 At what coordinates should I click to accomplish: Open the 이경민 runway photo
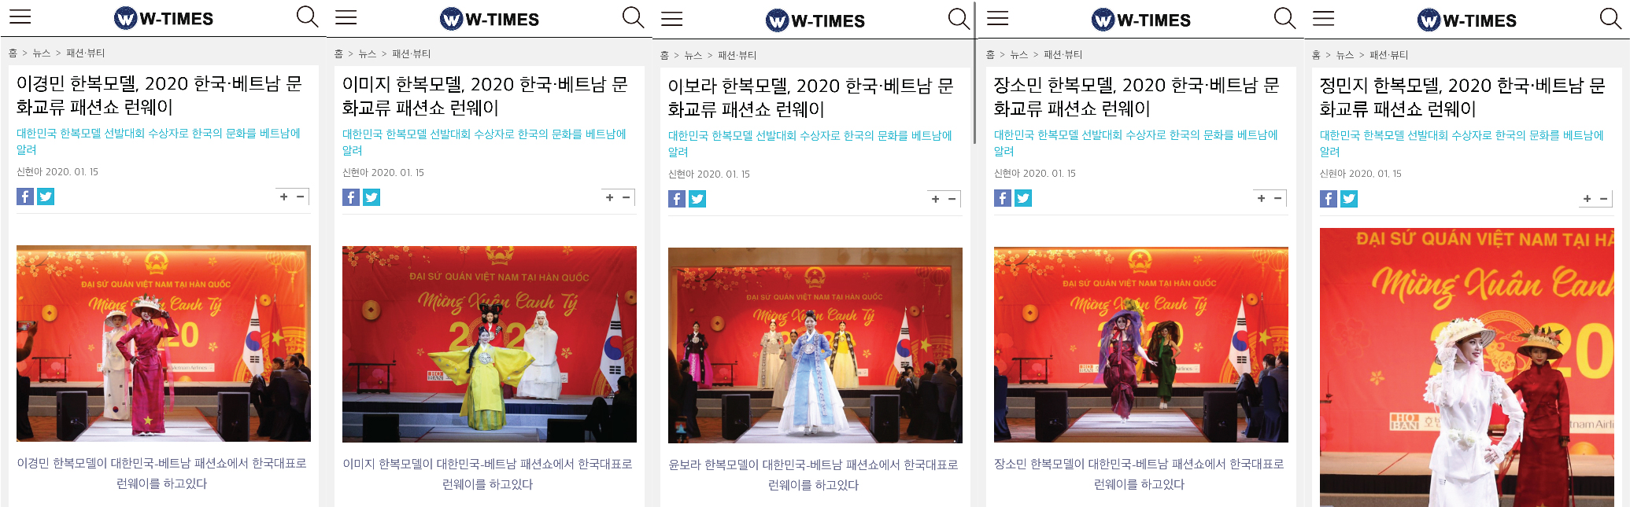point(164,344)
